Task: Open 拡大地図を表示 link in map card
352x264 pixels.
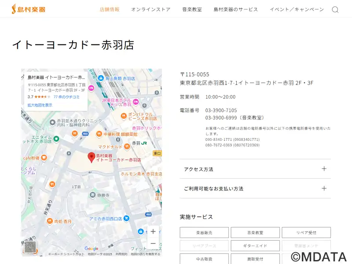Action: click(40, 105)
